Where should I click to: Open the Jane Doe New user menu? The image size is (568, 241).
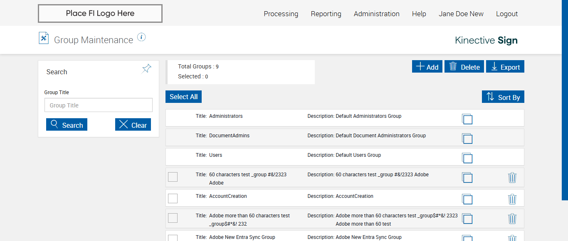point(461,14)
